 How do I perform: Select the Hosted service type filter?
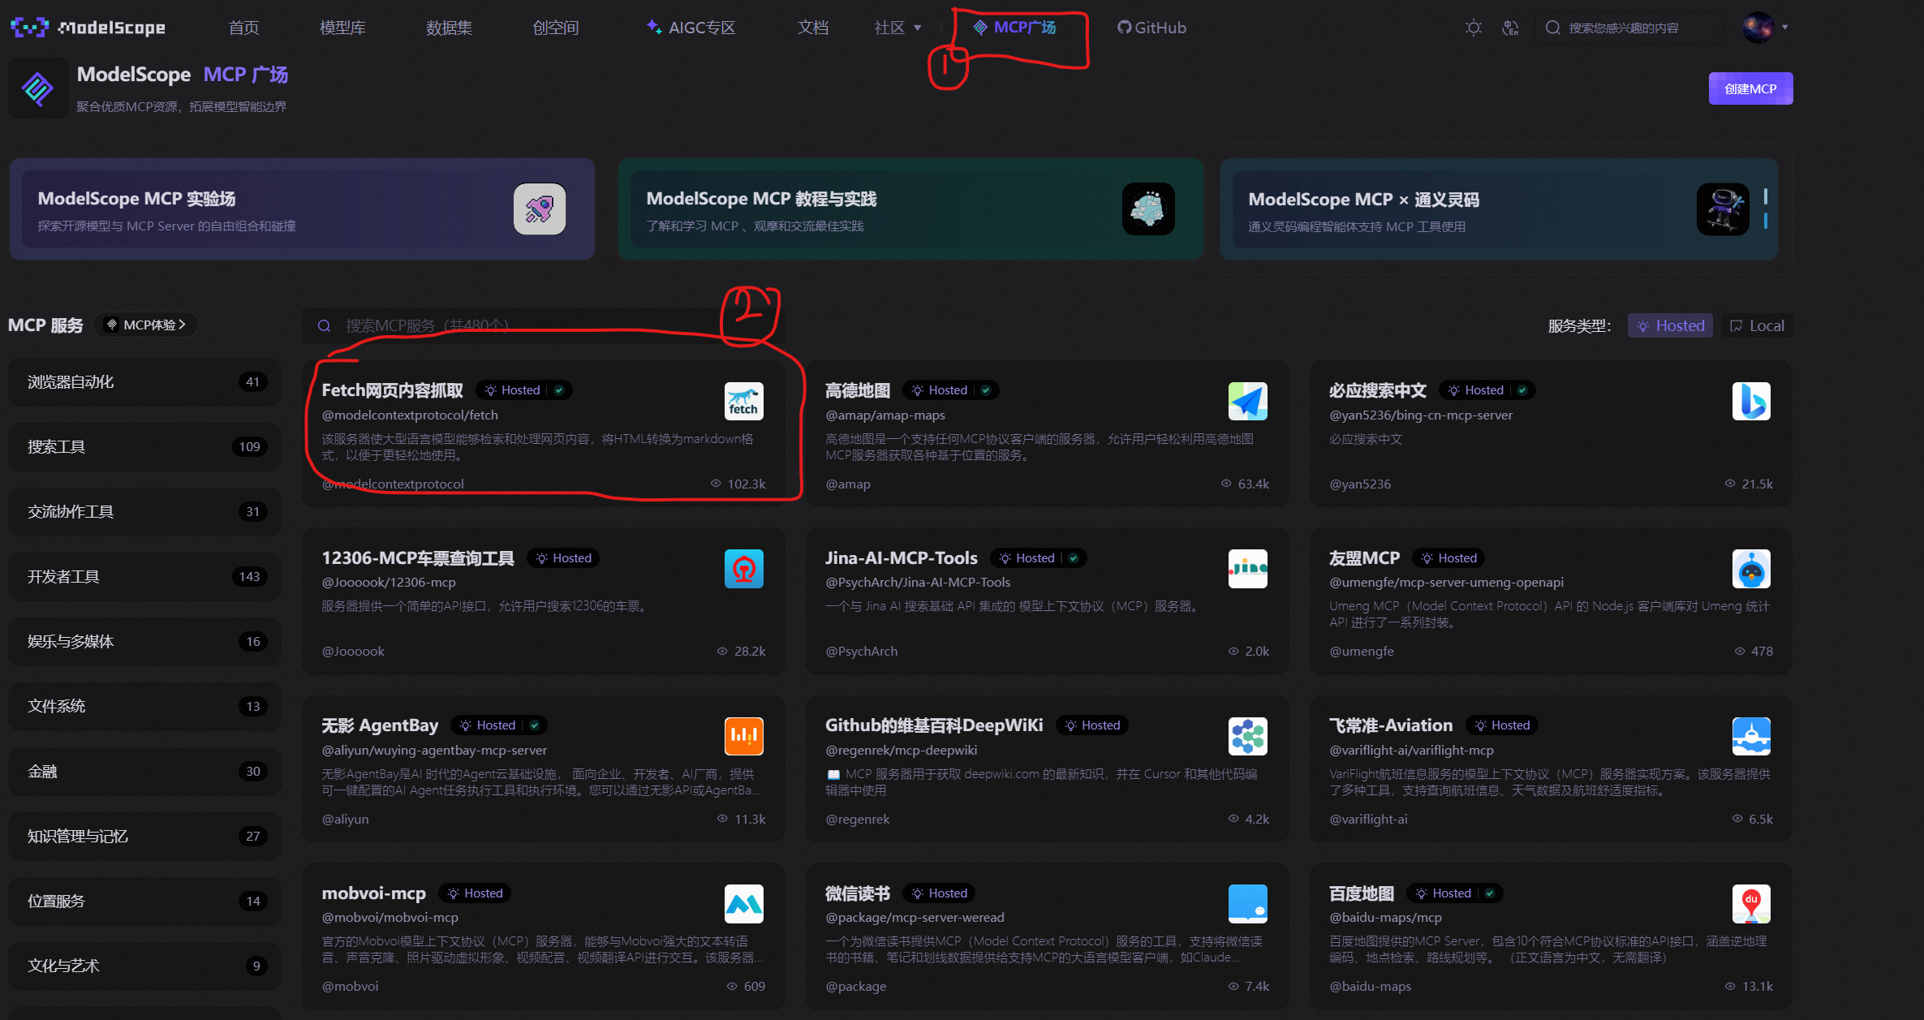1670,325
